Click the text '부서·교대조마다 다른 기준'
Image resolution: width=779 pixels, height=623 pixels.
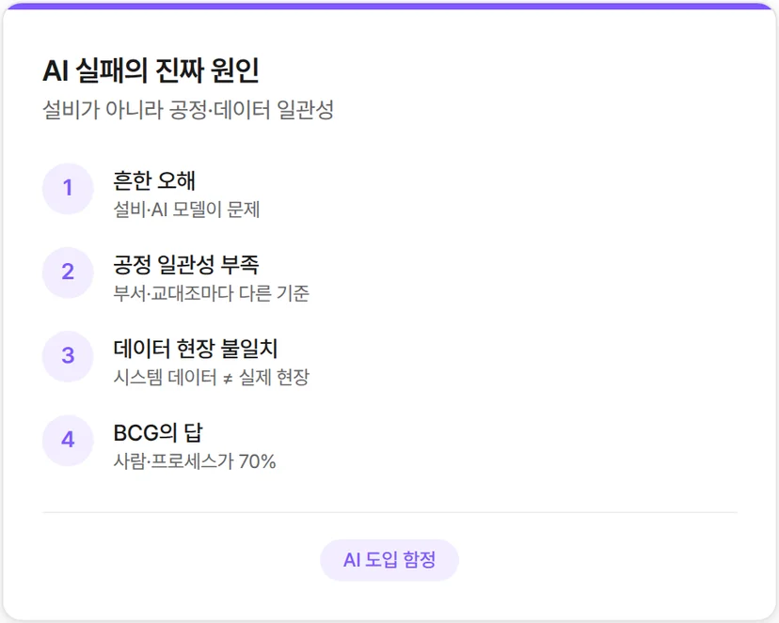(211, 293)
